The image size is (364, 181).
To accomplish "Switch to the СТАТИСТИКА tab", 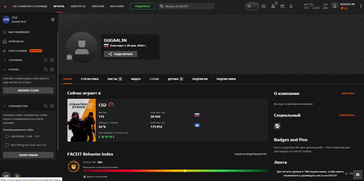I will (x=90, y=79).
